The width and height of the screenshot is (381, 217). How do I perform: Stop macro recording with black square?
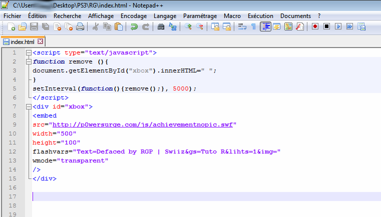[327, 26]
